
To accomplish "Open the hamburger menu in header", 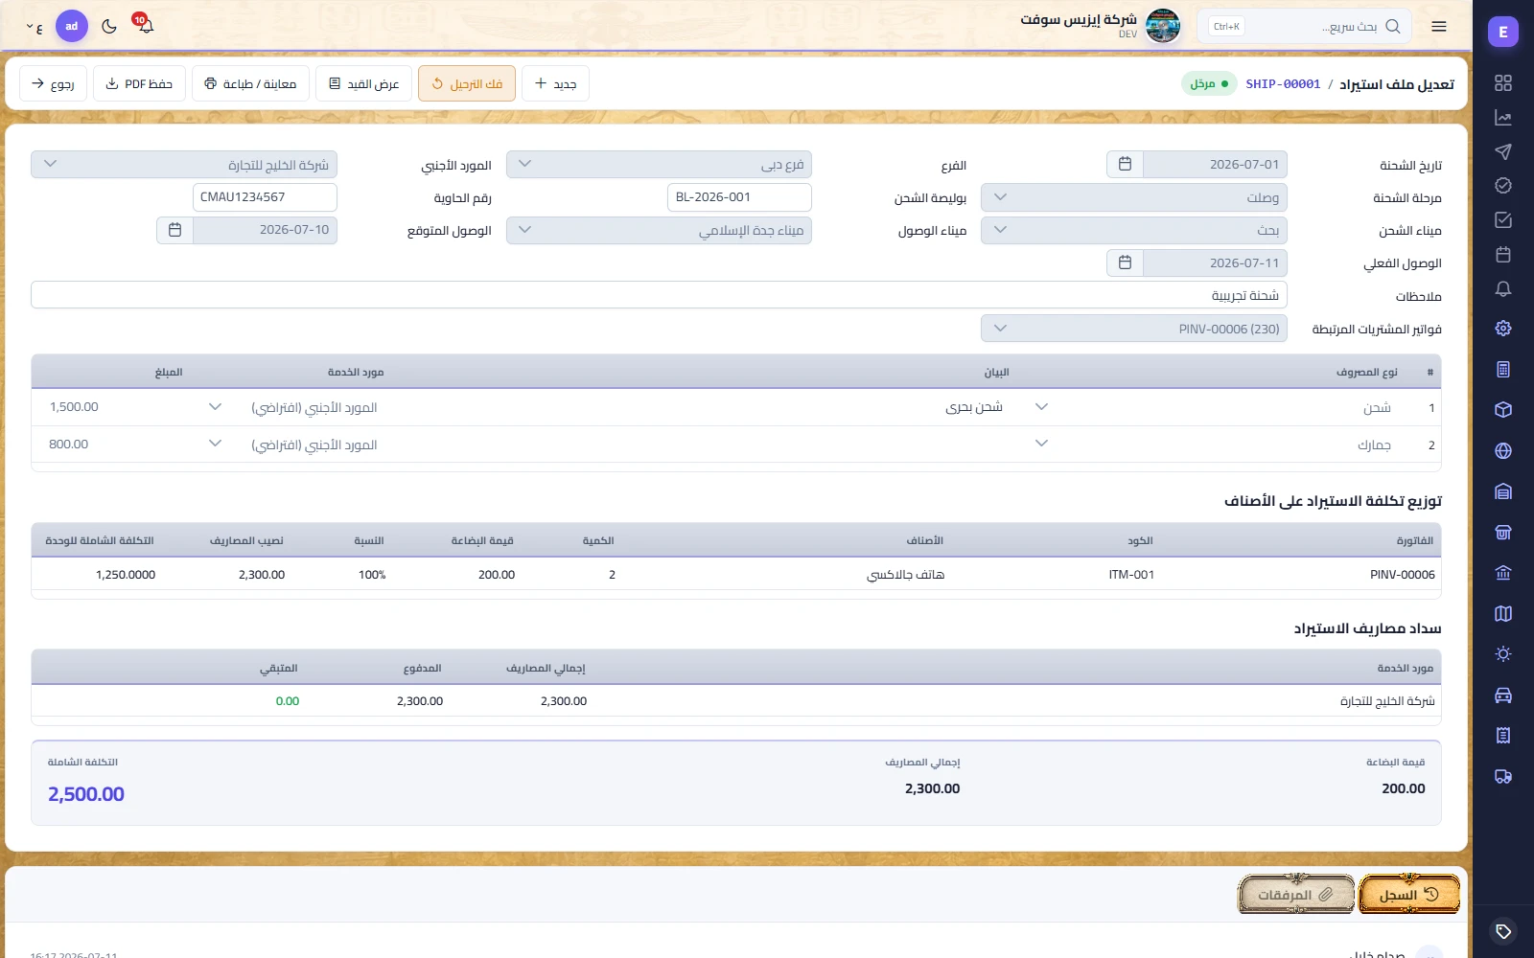I will [1439, 27].
